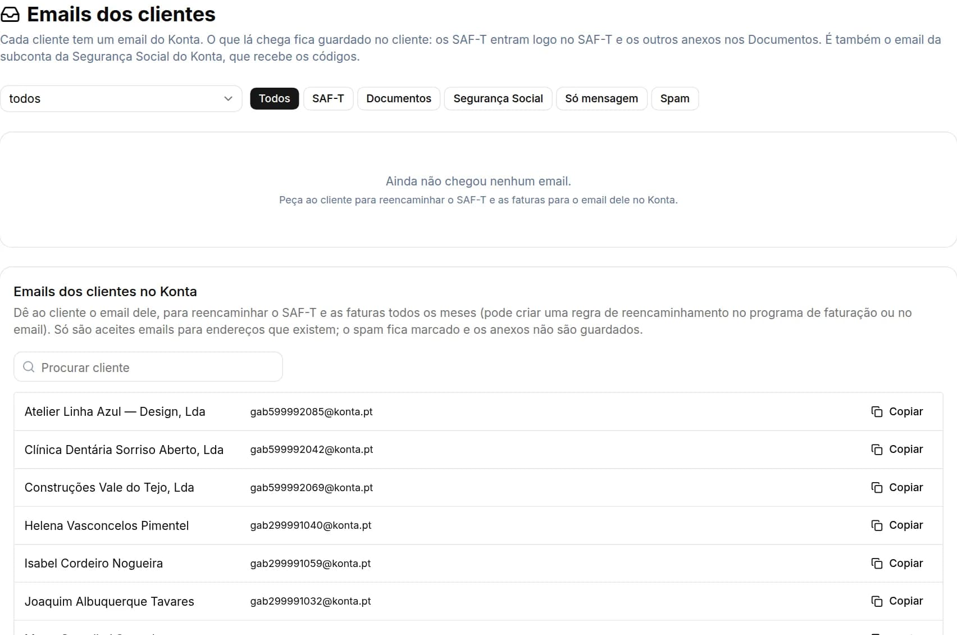
Task: Select the Todos filter tab
Action: (x=274, y=99)
